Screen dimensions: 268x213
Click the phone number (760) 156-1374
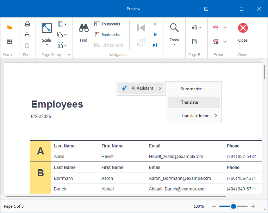point(241,178)
